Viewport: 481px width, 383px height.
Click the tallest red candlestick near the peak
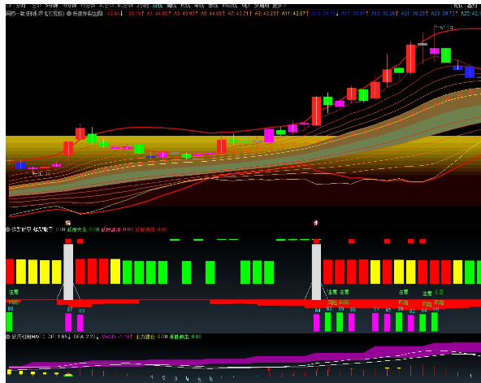[x=411, y=59]
